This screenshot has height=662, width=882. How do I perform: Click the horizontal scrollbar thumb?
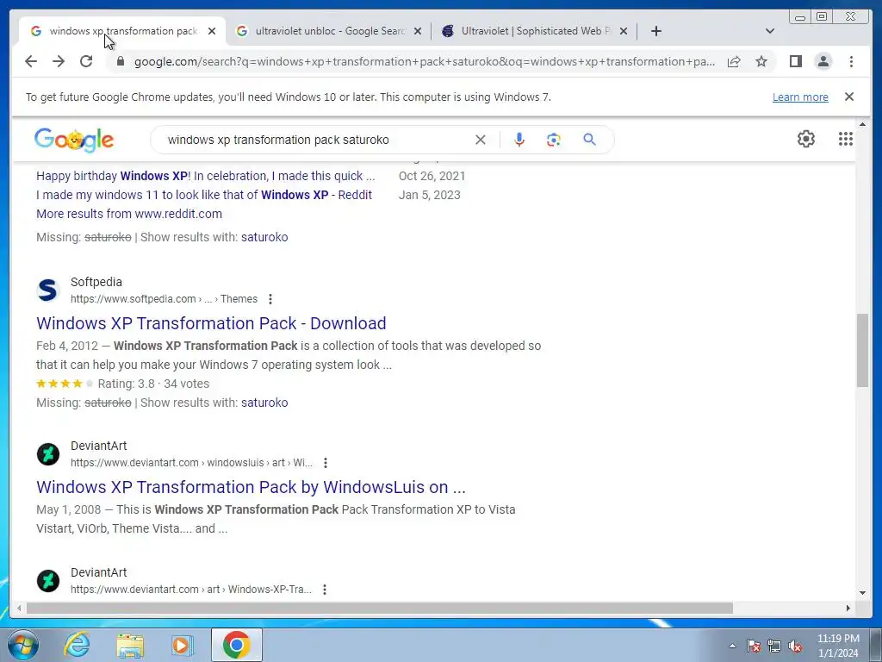380,608
